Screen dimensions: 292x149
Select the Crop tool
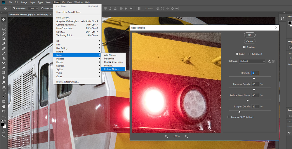click(x=4, y=39)
